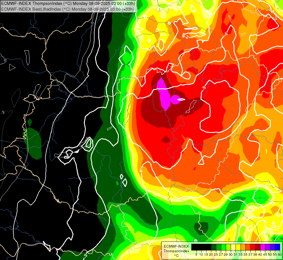
Task: Click the legend value 10
Action: point(201,255)
